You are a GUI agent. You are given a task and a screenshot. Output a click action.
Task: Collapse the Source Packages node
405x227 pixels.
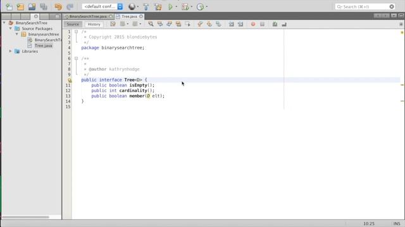point(11,28)
